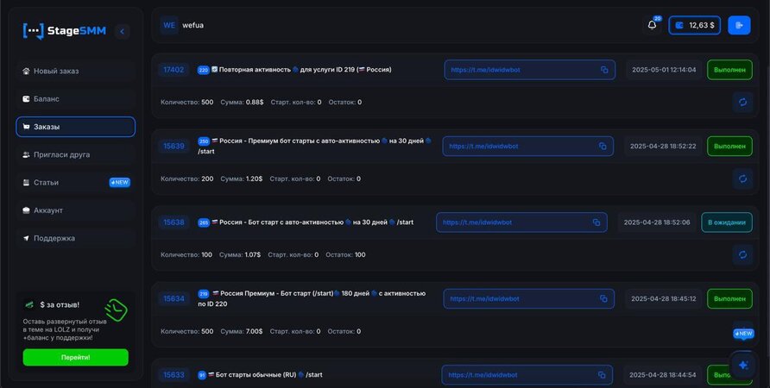Screen dimensions: 770x388
Task: Open the 12,63 $ balance button
Action: pyautogui.click(x=694, y=25)
